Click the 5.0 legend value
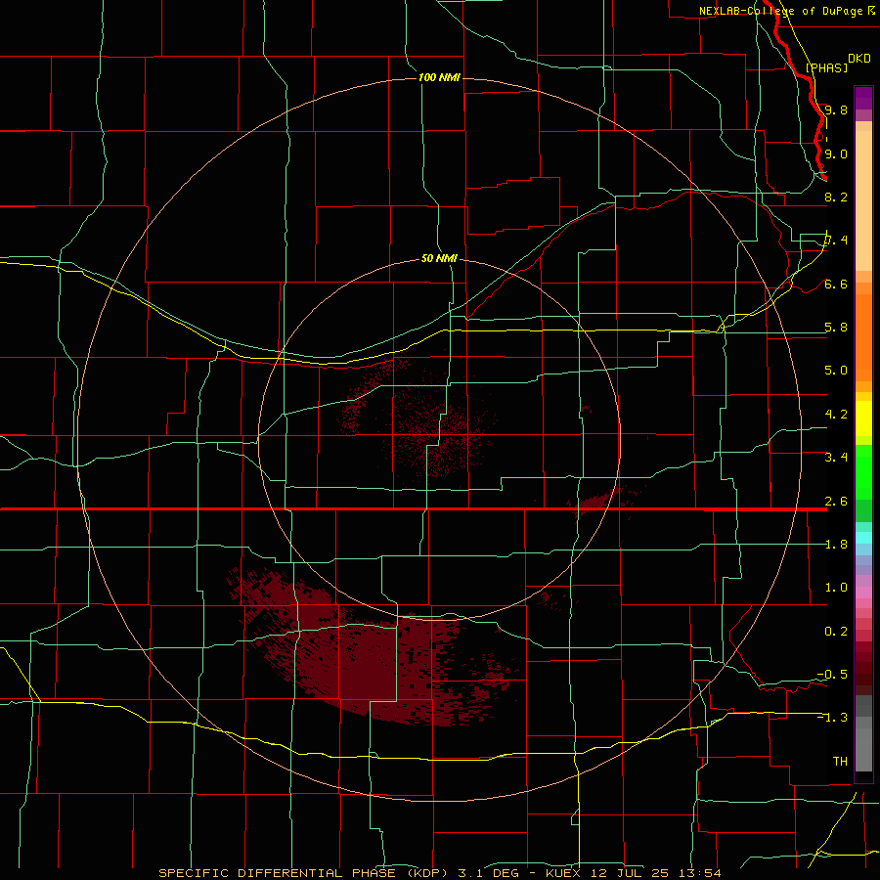This screenshot has height=880, width=880. pos(836,371)
